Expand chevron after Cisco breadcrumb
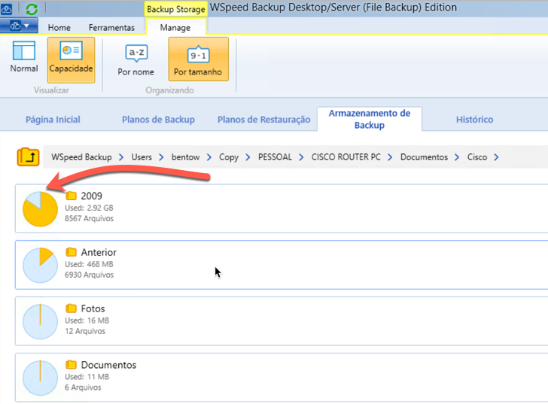This screenshot has width=548, height=404. click(x=496, y=157)
